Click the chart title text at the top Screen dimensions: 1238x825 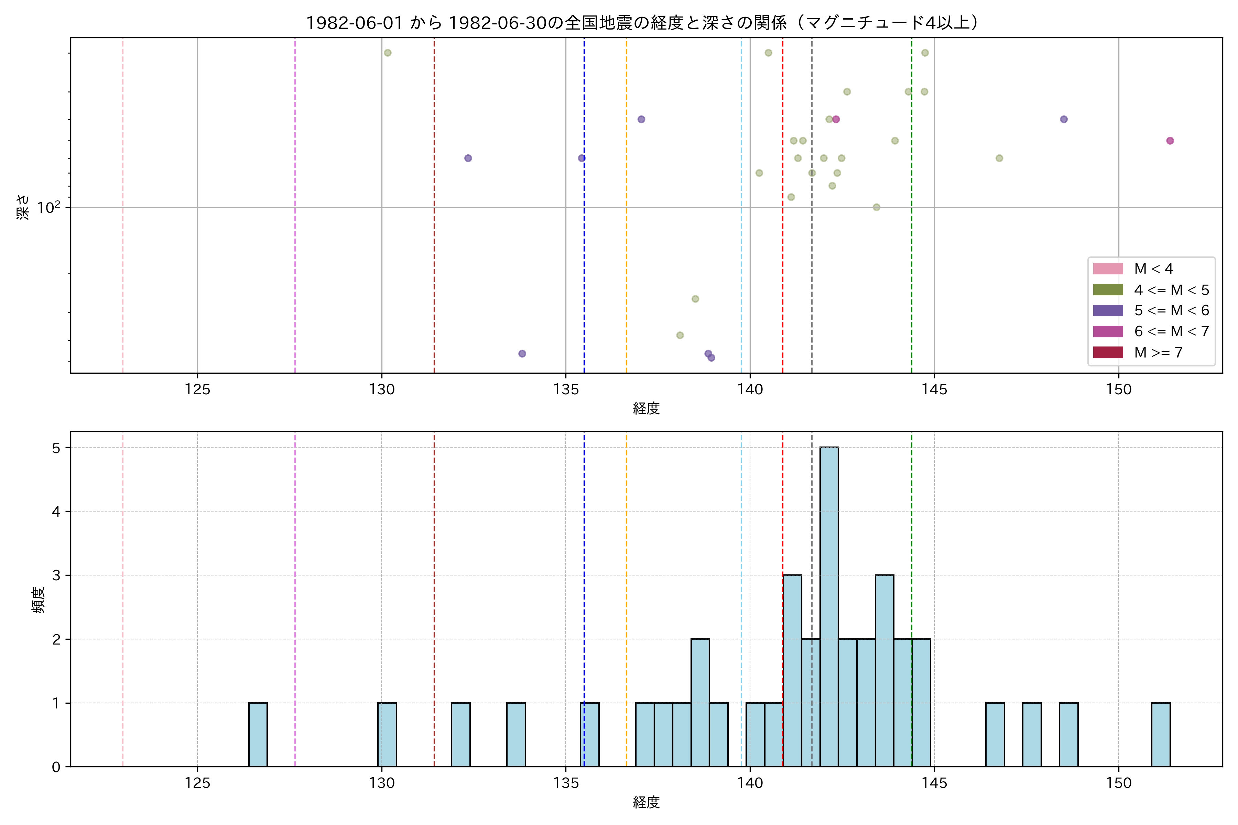tap(642, 23)
